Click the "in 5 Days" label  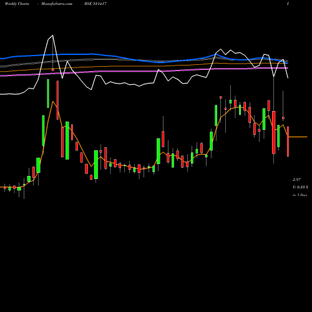pos(300,195)
